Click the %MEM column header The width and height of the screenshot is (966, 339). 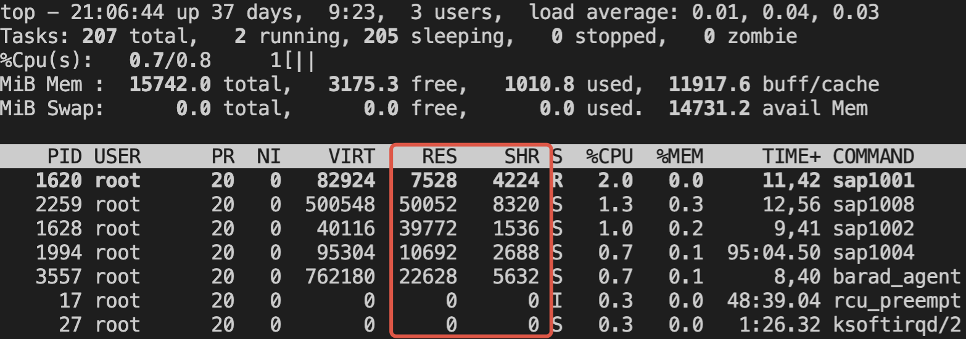680,157
